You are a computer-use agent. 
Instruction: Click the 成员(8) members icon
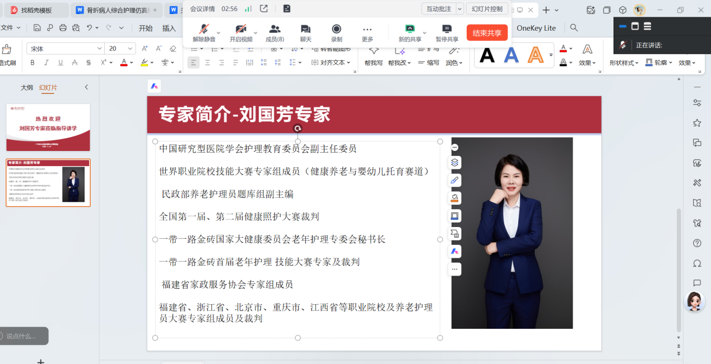click(274, 31)
